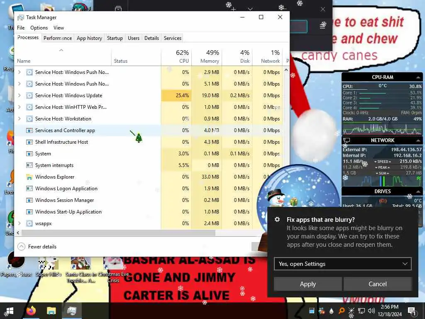This screenshot has width=425, height=319.
Task: Open the clock showing 2:56 PM
Action: (389, 311)
